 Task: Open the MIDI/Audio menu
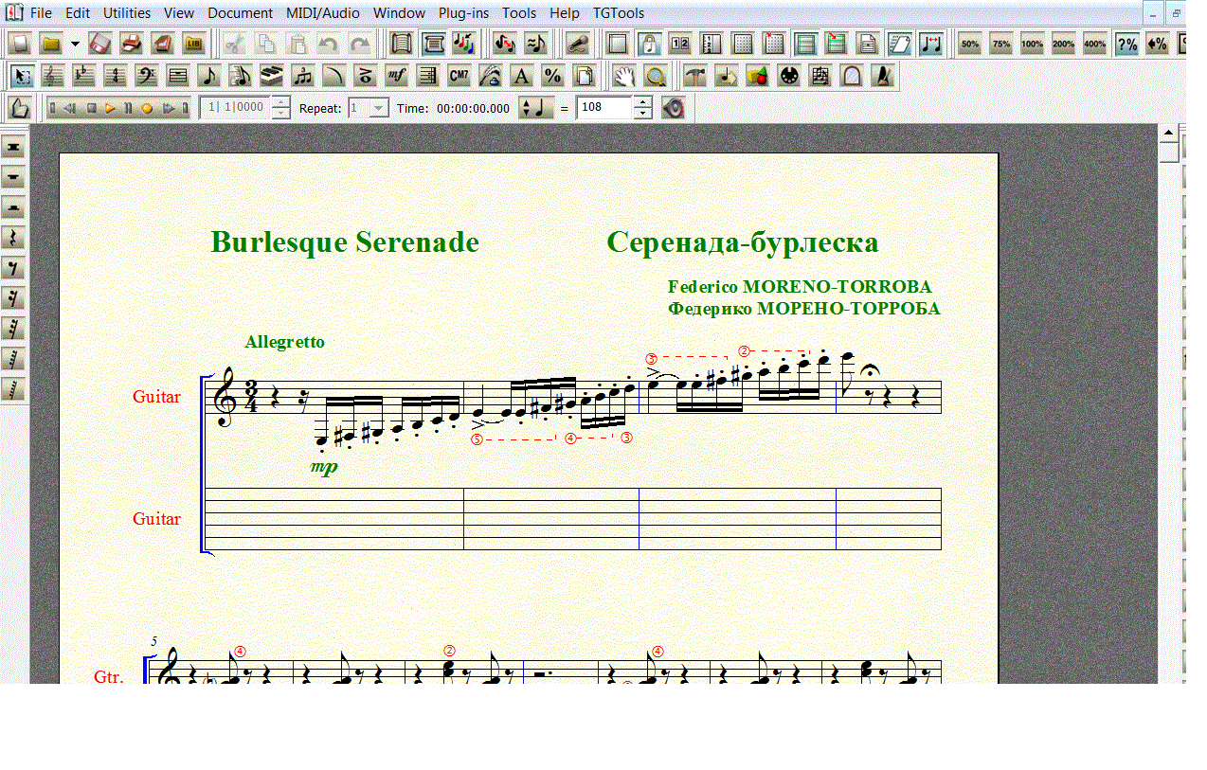tap(323, 13)
